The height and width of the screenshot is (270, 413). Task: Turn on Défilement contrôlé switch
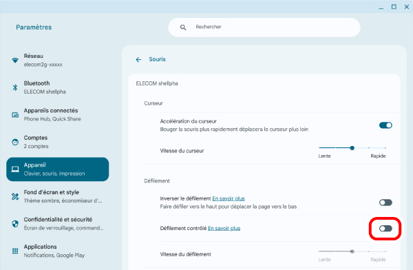click(385, 229)
